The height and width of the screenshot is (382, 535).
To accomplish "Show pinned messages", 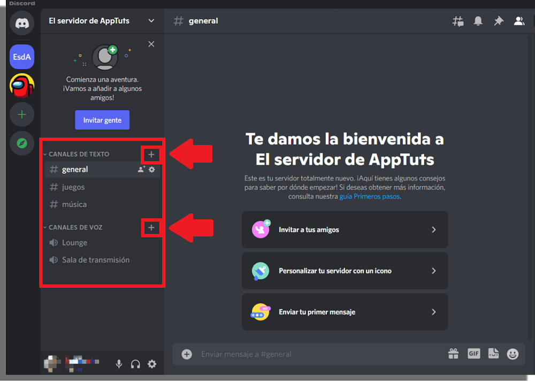I will pos(499,21).
